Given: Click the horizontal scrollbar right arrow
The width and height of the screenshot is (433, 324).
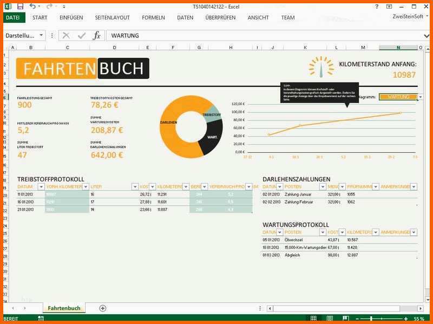Looking at the screenshot, I should click(x=421, y=308).
